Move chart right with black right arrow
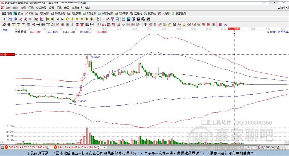Screen dimensions: 289x156 [62, 19]
